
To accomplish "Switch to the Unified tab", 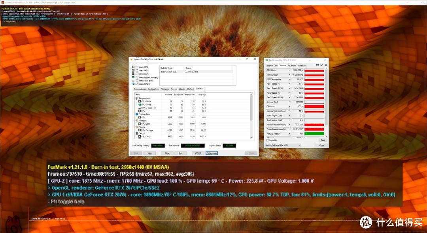I will point(190,89).
